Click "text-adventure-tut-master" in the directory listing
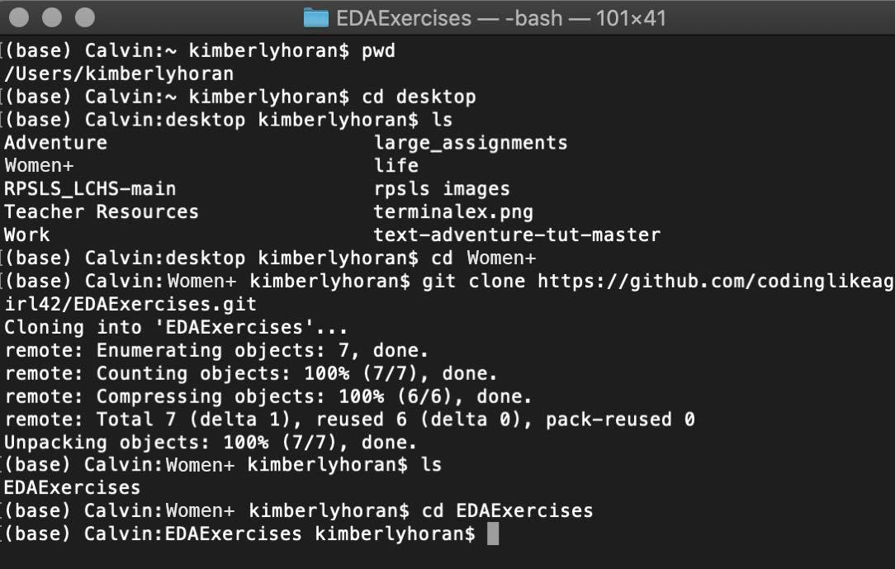The width and height of the screenshot is (895, 569). coord(517,235)
